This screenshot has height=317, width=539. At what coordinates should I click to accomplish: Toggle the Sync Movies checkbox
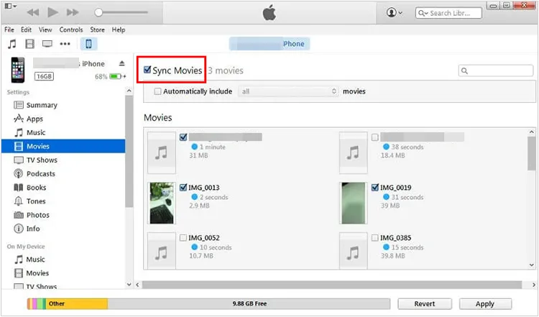click(x=147, y=70)
